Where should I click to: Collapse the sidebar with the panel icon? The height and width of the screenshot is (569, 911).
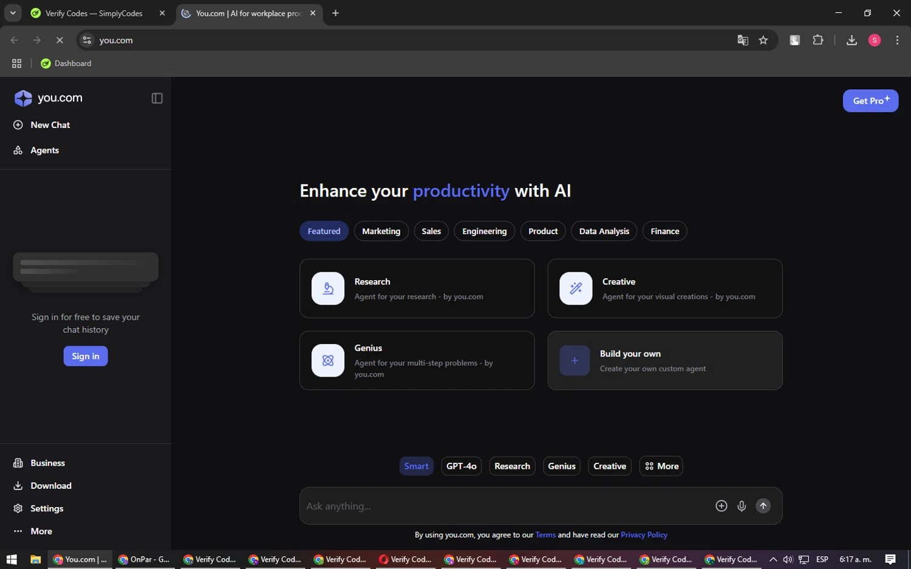point(157,98)
